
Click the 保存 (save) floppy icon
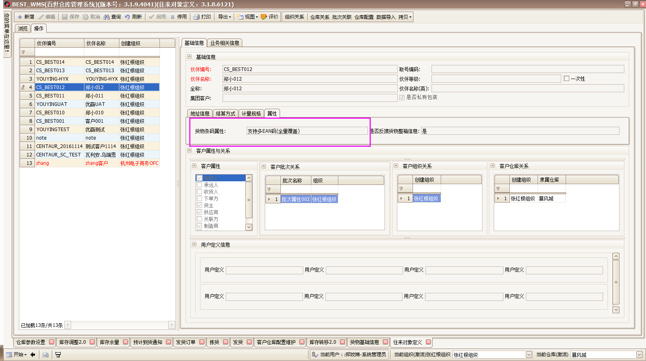pyautogui.click(x=65, y=17)
